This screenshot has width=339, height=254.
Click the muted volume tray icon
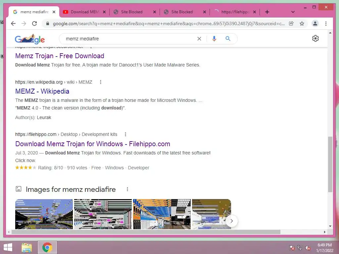(x=308, y=248)
